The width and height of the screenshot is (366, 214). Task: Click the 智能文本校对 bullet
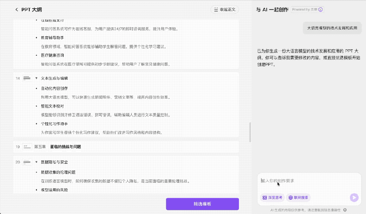tap(52, 106)
